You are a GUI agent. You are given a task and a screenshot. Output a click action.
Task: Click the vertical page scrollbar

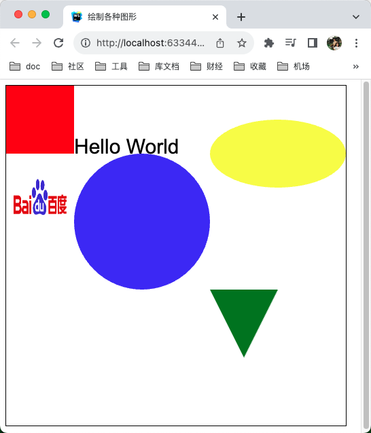pos(366,256)
